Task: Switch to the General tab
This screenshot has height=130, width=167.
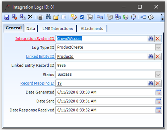Action: (14, 28)
